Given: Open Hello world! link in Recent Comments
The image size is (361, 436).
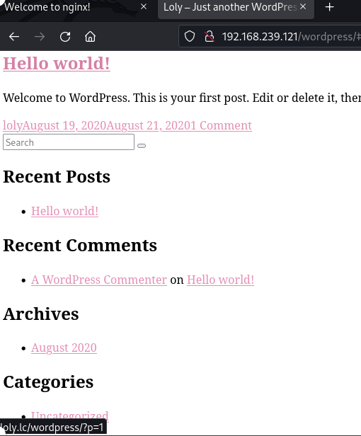Looking at the screenshot, I should pyautogui.click(x=220, y=280).
